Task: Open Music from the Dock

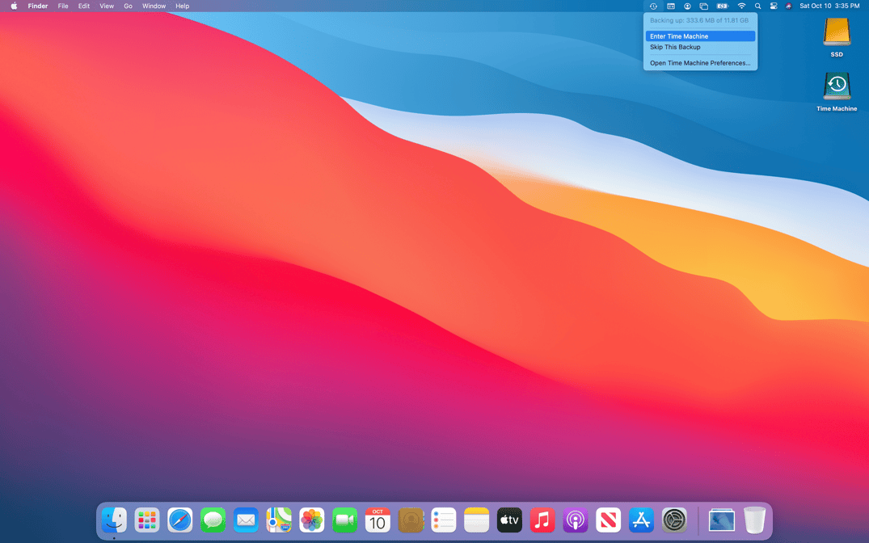Action: tap(542, 520)
